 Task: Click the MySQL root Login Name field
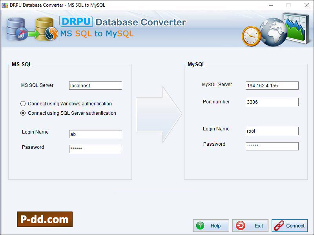(x=272, y=131)
